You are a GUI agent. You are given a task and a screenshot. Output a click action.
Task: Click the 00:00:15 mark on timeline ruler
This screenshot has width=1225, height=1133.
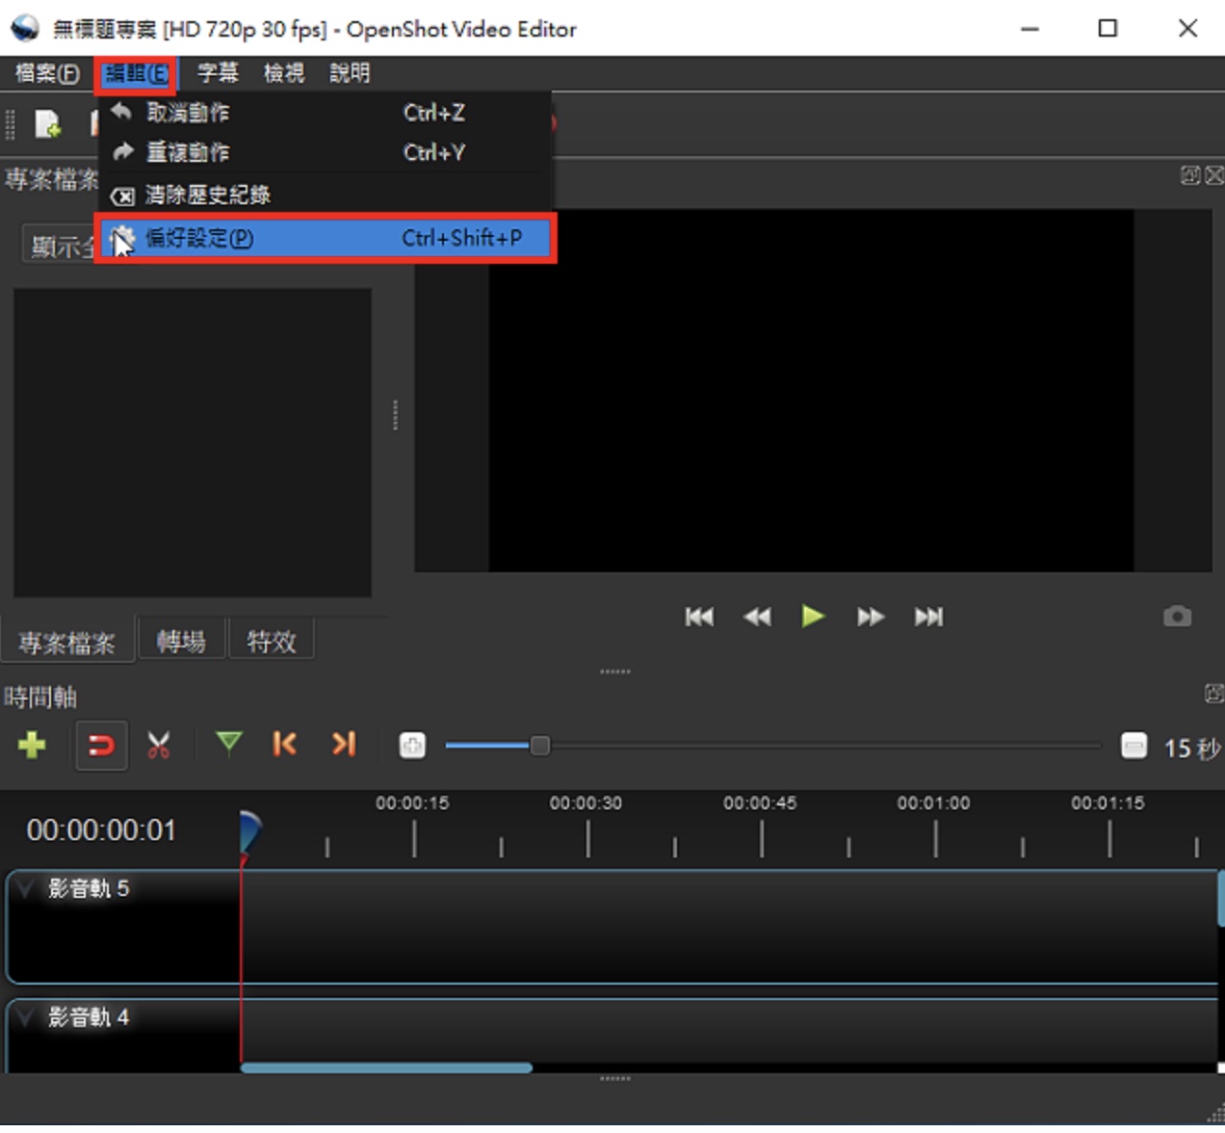pyautogui.click(x=412, y=803)
